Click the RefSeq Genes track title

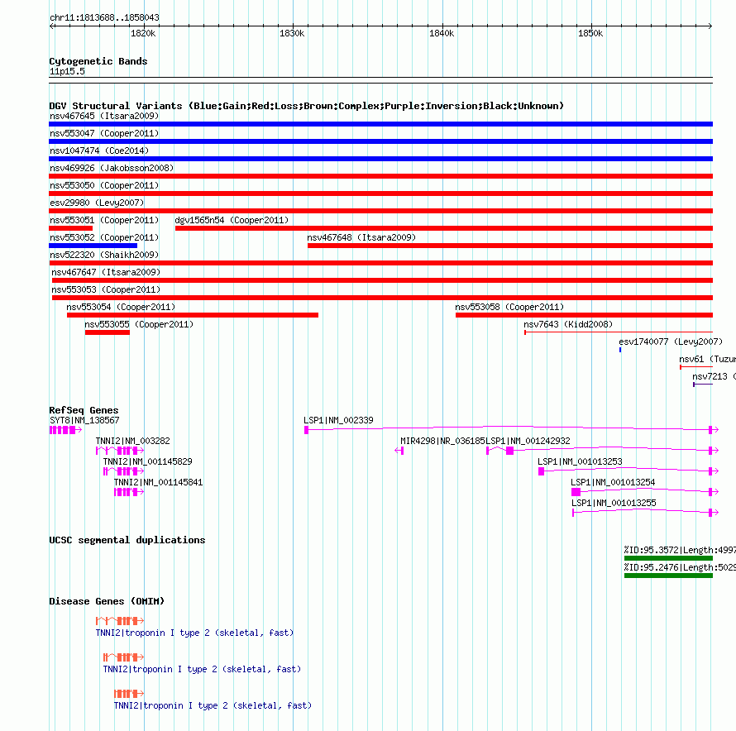click(84, 410)
